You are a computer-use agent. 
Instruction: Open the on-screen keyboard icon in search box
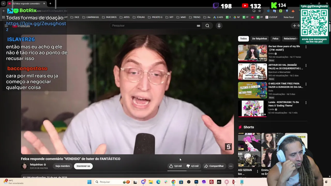tap(198, 26)
